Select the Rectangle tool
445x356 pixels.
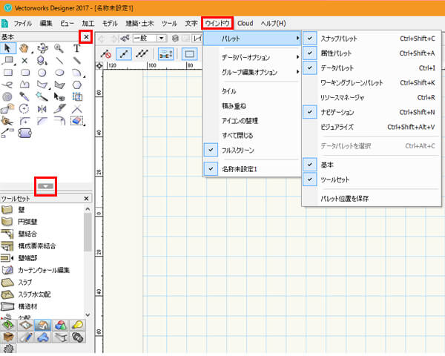[x=7, y=73]
